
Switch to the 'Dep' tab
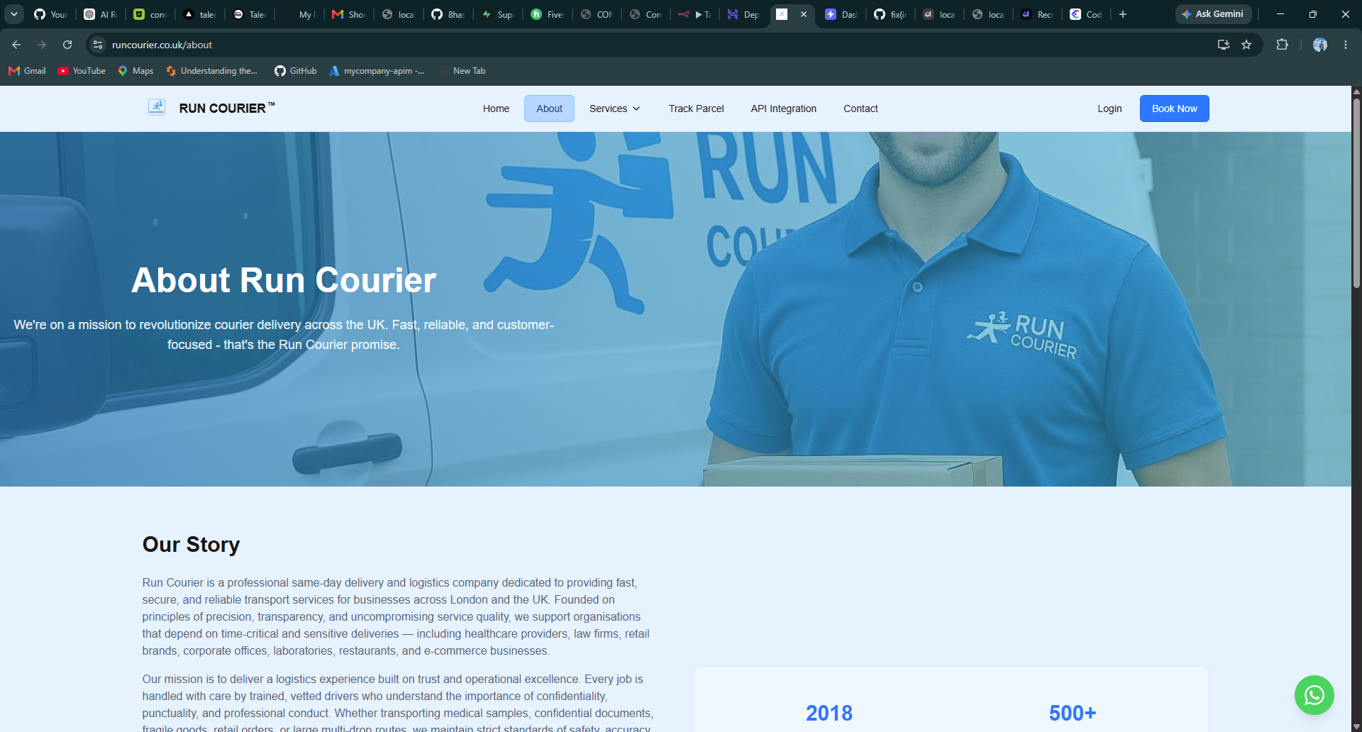[x=743, y=14]
